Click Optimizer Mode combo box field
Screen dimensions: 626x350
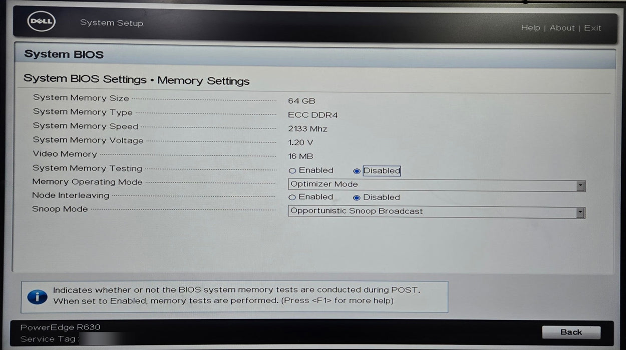[x=437, y=185]
